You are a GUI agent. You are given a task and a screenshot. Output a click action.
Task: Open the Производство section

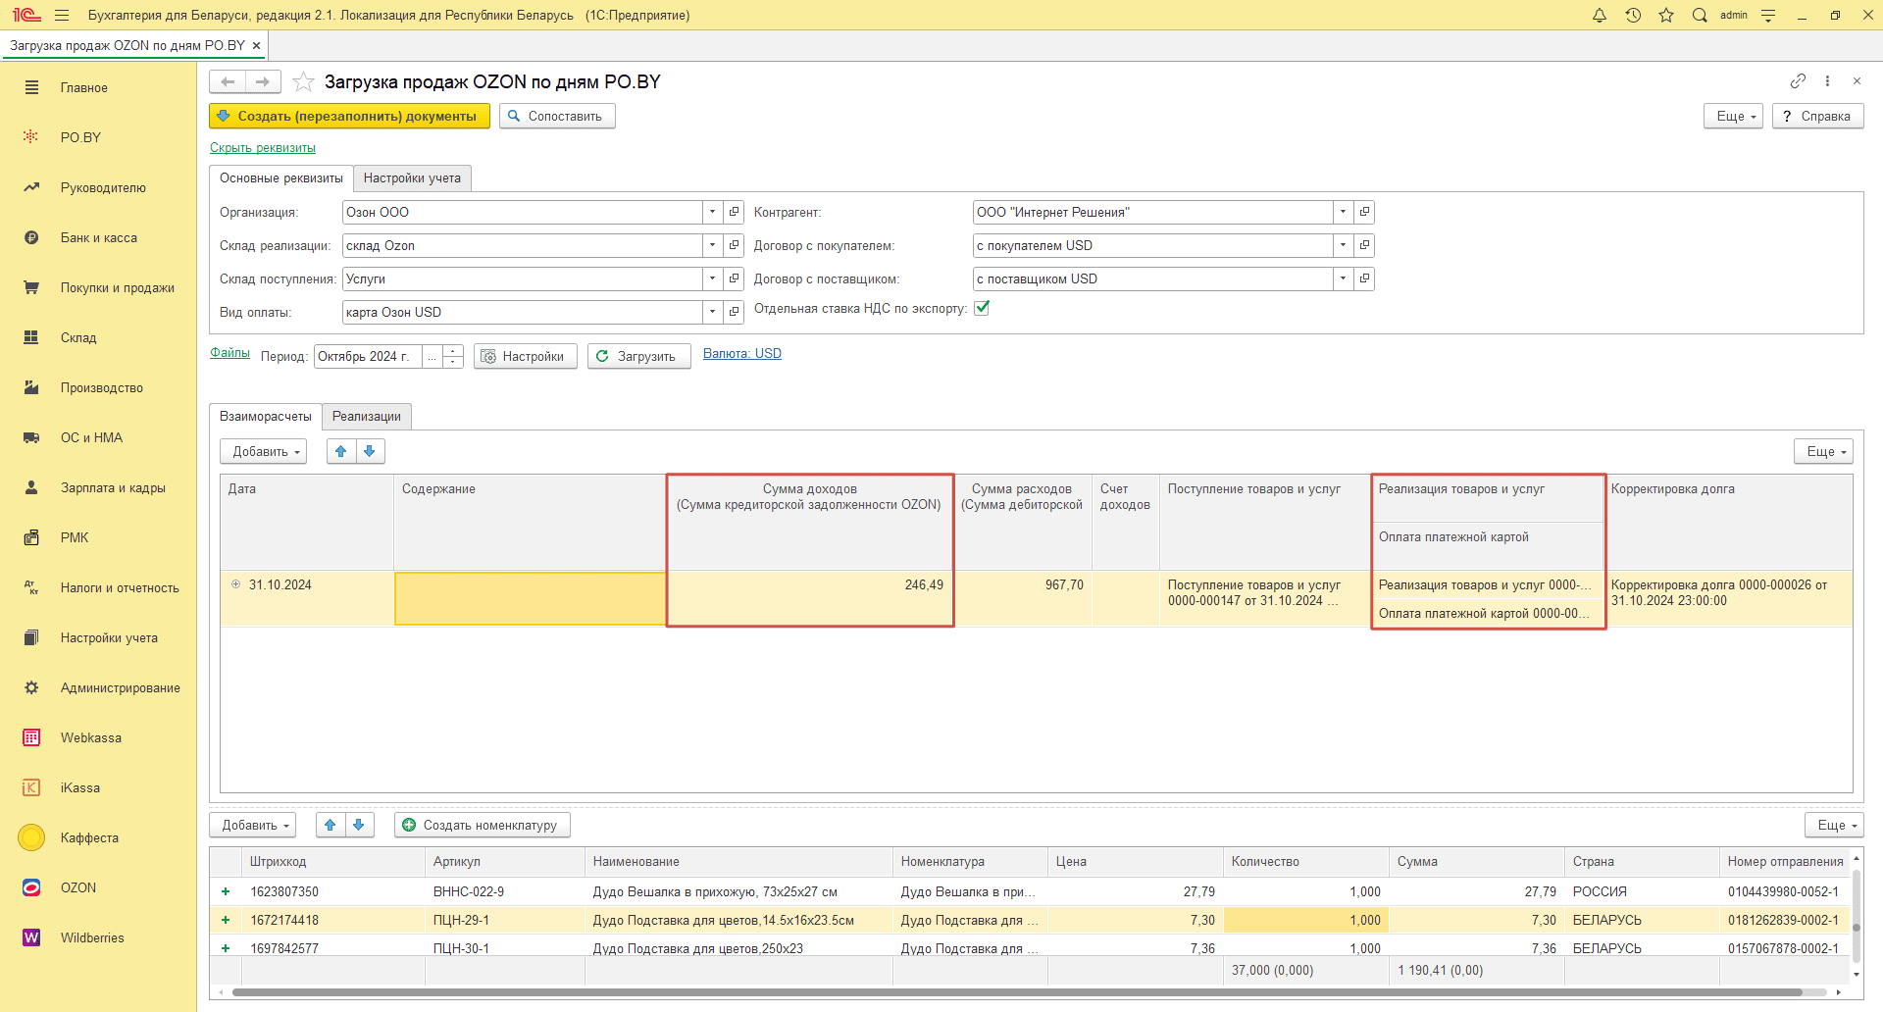(x=102, y=387)
